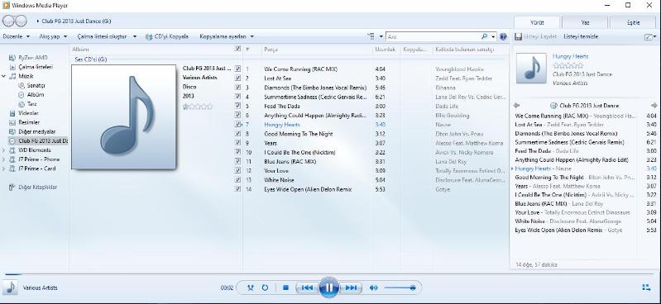Click the album art in list pane
The image size is (661, 304).
coord(531,68)
